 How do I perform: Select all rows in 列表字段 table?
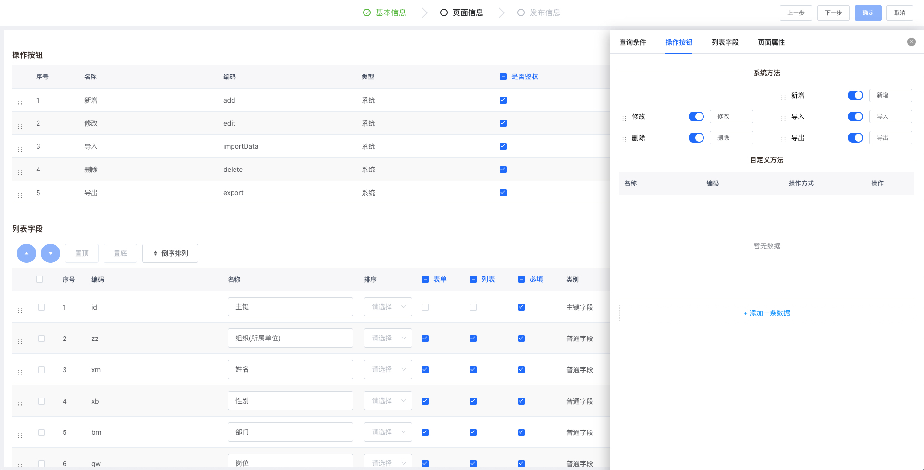click(39, 279)
